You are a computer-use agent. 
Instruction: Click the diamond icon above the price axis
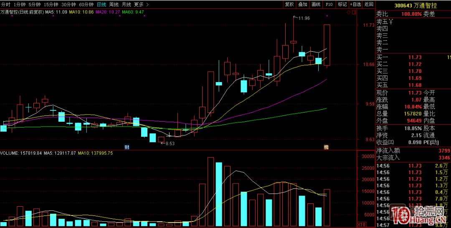tap(348, 13)
